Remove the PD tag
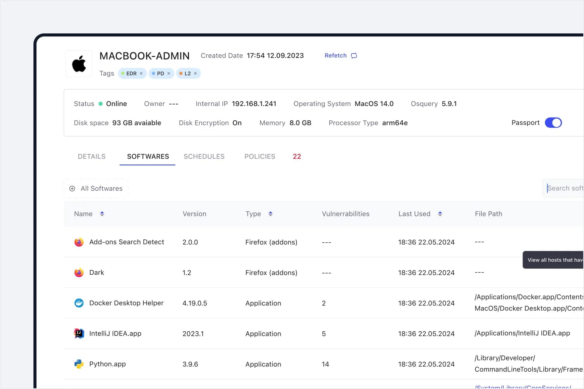The width and height of the screenshot is (584, 389). [x=169, y=73]
